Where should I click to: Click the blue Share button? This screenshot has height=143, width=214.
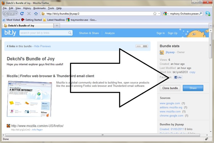[x=193, y=88]
